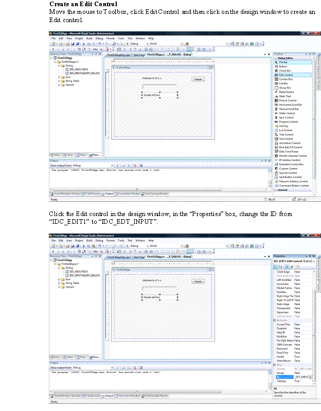Image resolution: width=321 pixels, height=411 pixels.
Task: Select Month Calendar Control in Toolbox
Action: click(293, 156)
